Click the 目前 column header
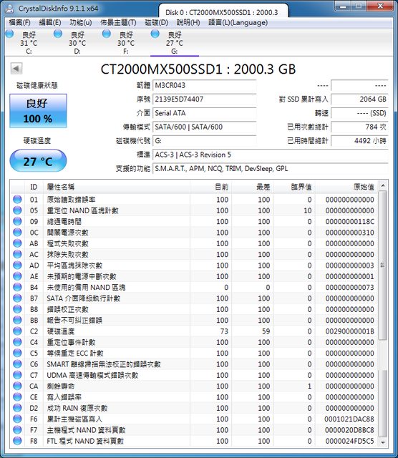Image resolution: width=398 pixels, height=458 pixels. coord(210,187)
